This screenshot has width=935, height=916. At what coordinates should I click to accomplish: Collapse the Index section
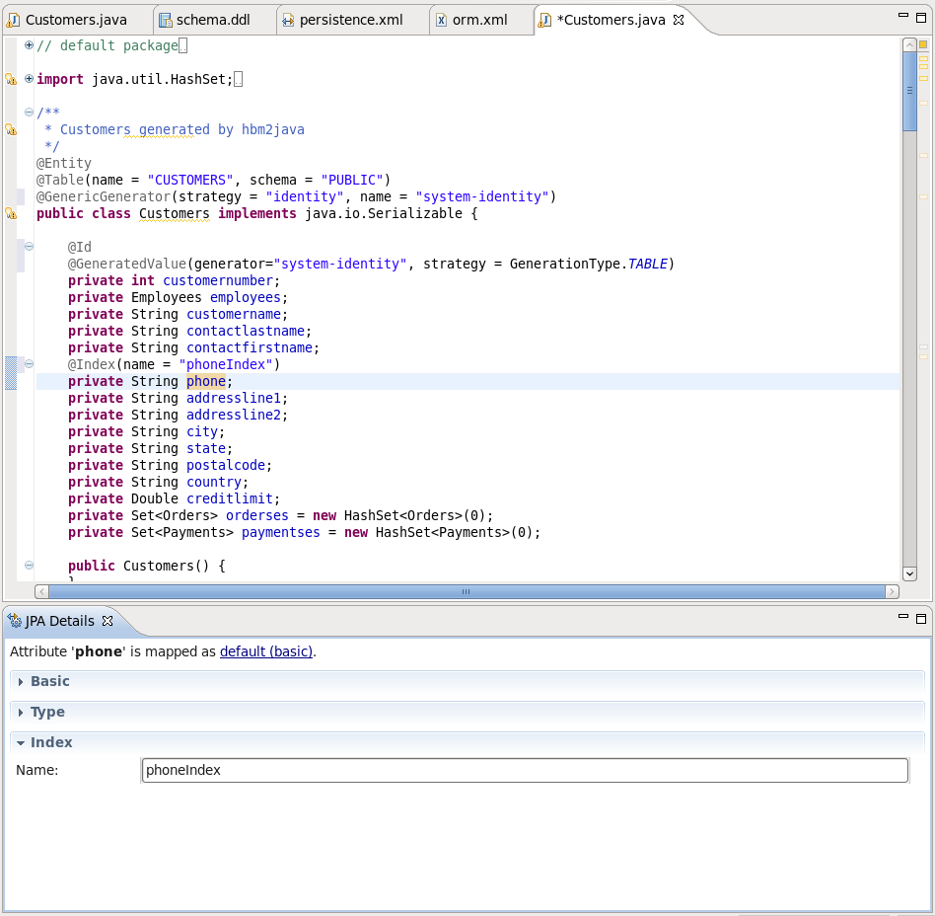(x=23, y=742)
